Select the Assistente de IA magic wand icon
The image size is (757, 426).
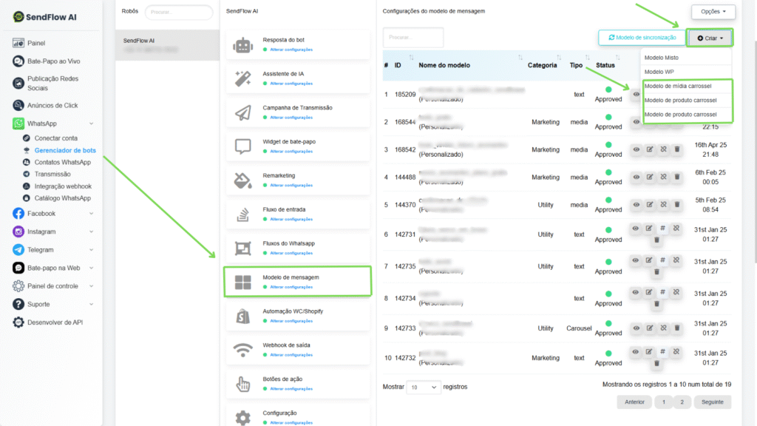tap(242, 78)
